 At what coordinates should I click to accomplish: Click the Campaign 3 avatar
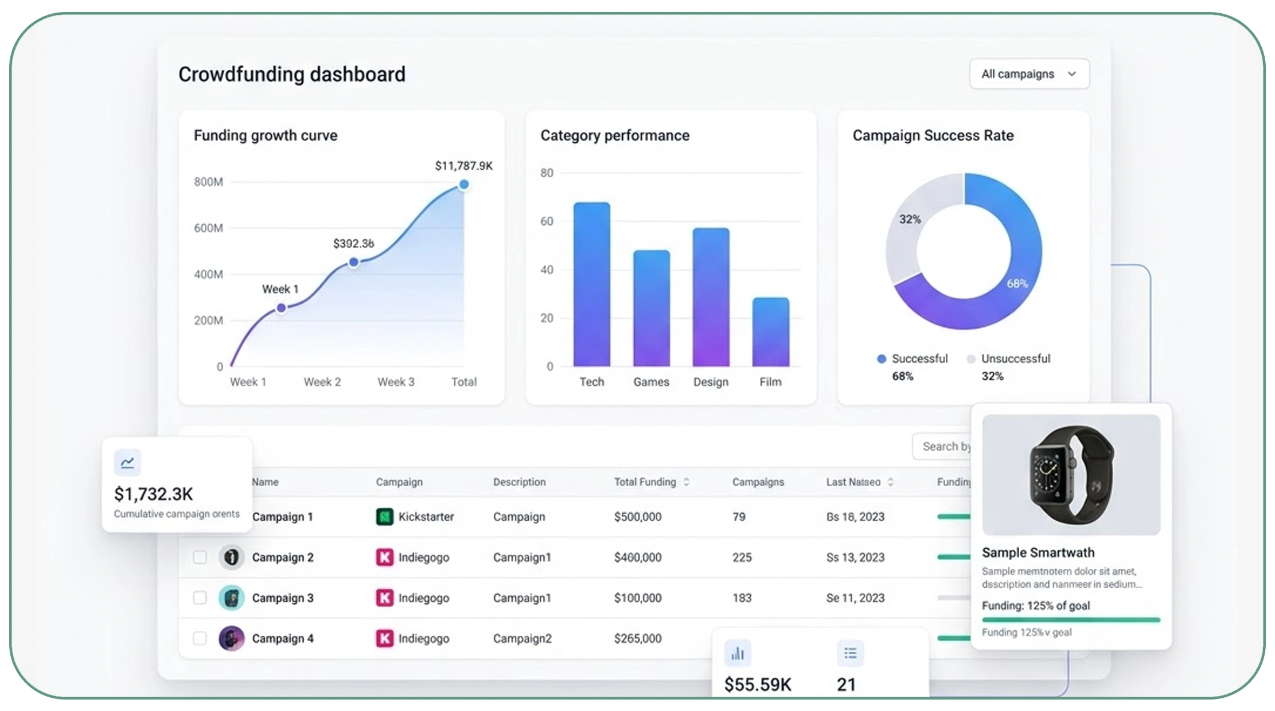(231, 598)
